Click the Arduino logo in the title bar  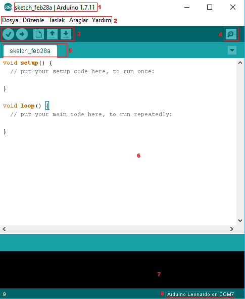[x=8, y=7]
